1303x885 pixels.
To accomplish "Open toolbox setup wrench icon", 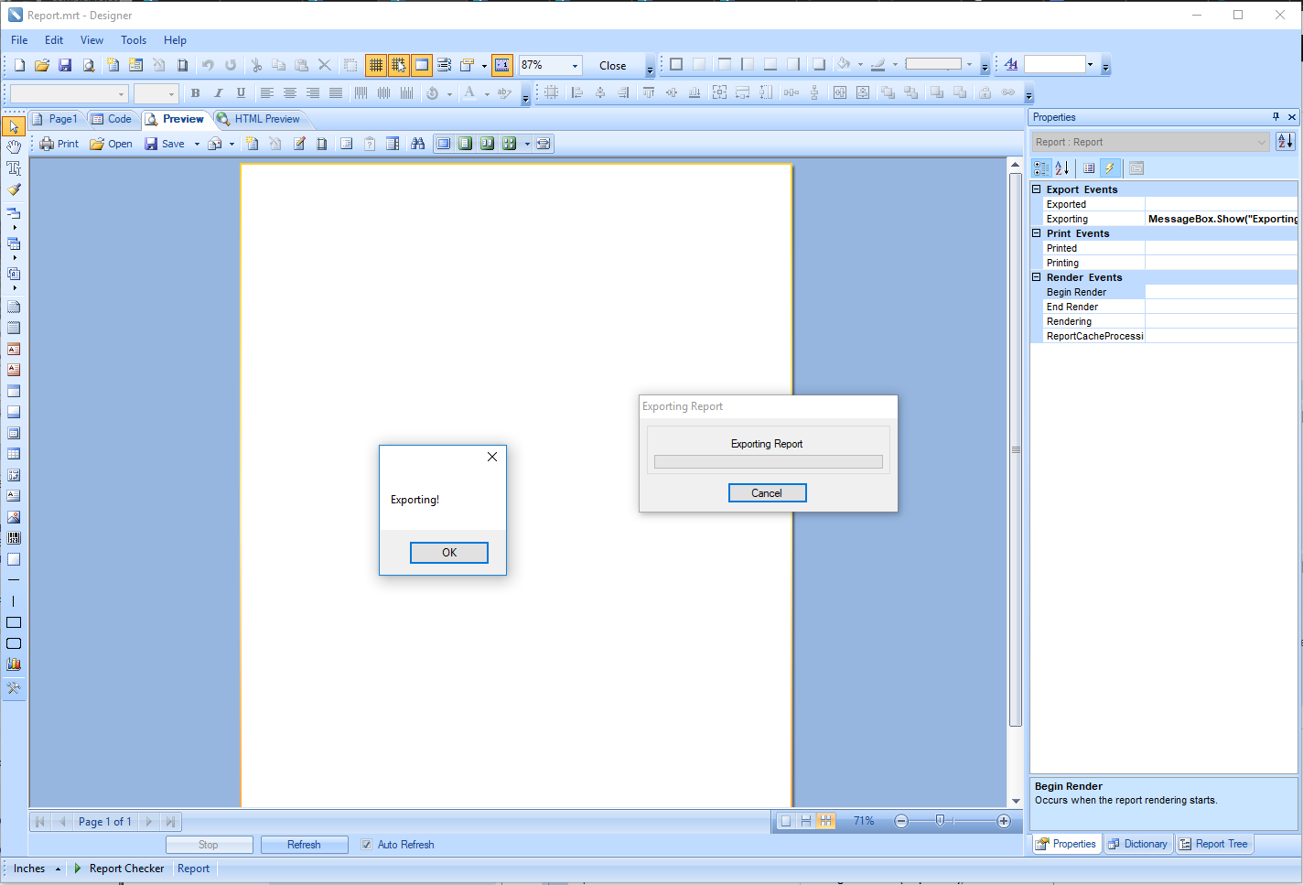I will pyautogui.click(x=14, y=688).
